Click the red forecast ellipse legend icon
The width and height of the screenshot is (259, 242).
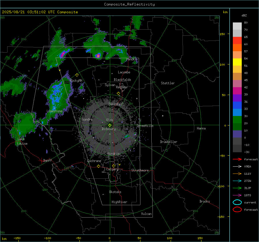[237, 209]
